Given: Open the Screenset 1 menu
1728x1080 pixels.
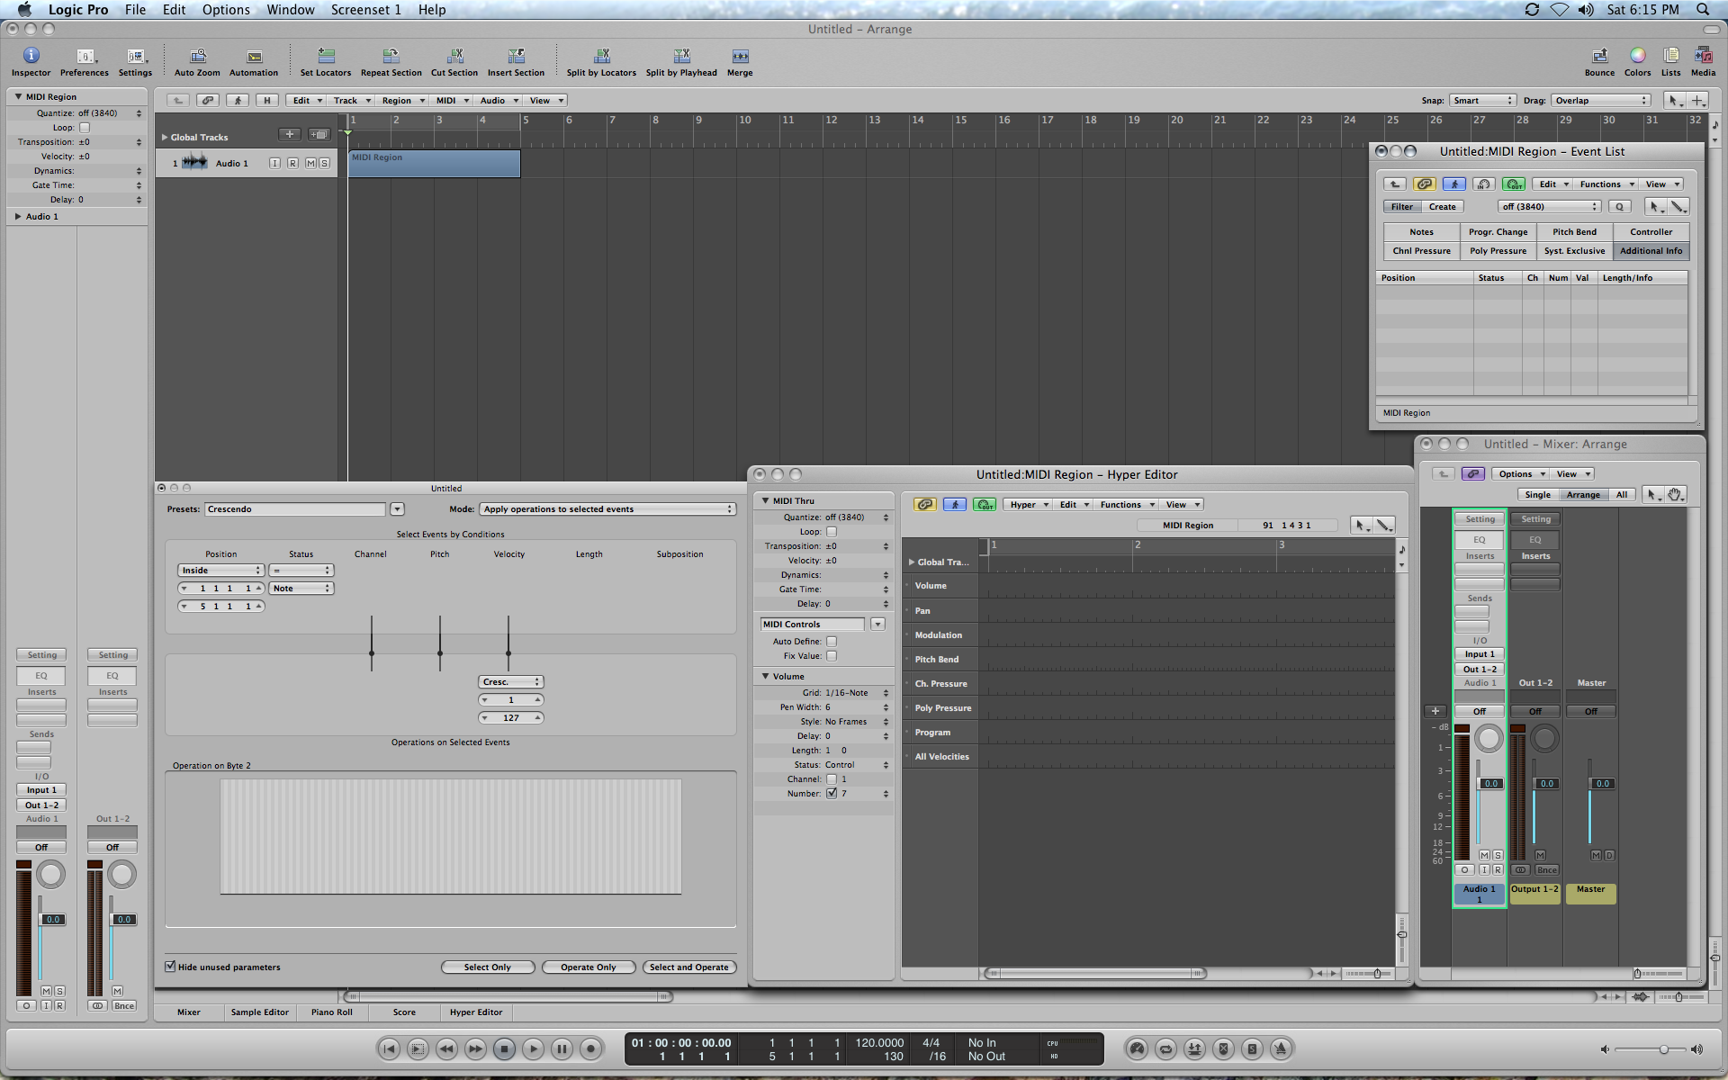Looking at the screenshot, I should tap(366, 10).
